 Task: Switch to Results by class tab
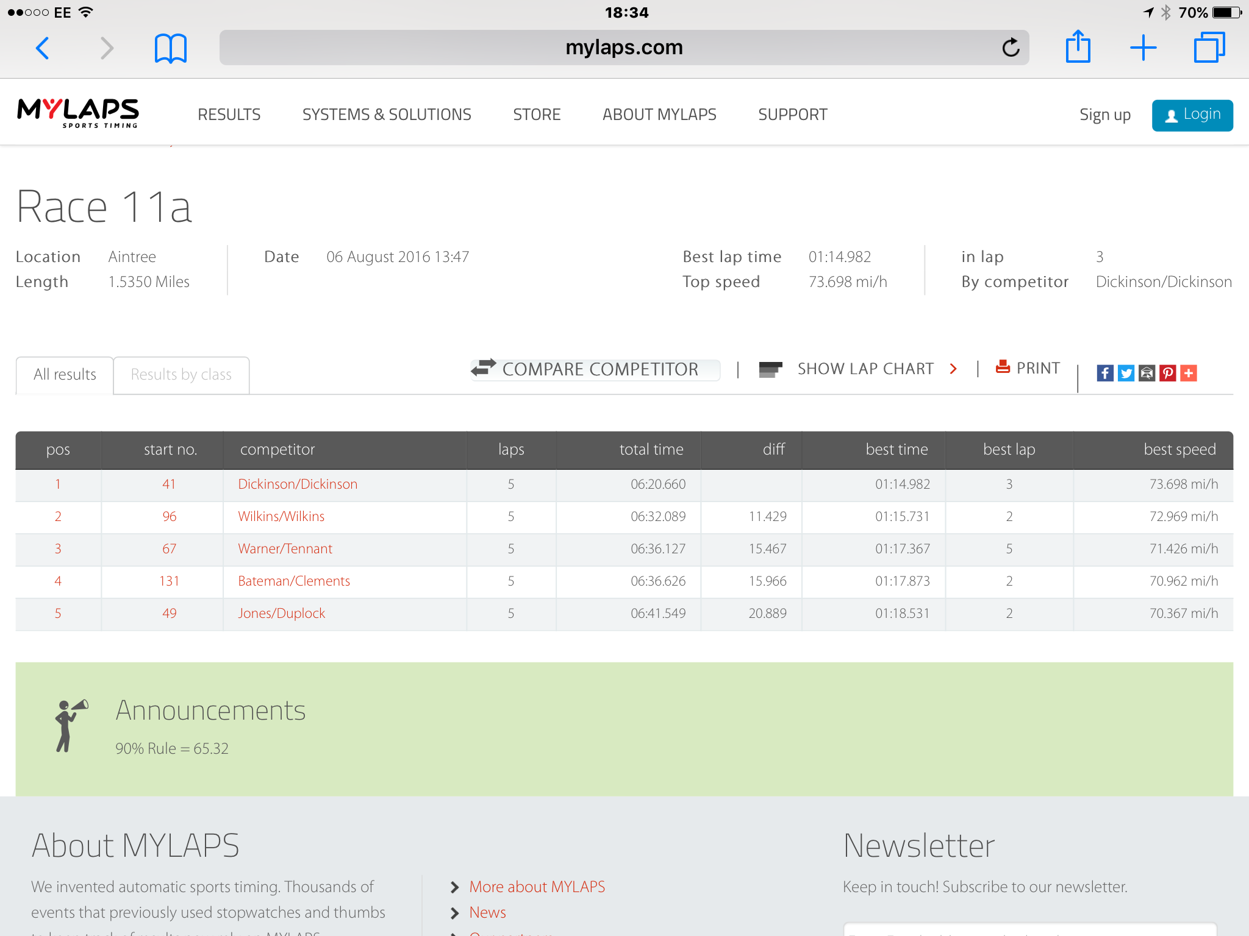coord(181,375)
